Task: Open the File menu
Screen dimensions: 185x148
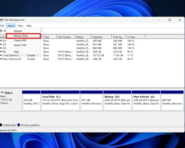Action: 2,26
